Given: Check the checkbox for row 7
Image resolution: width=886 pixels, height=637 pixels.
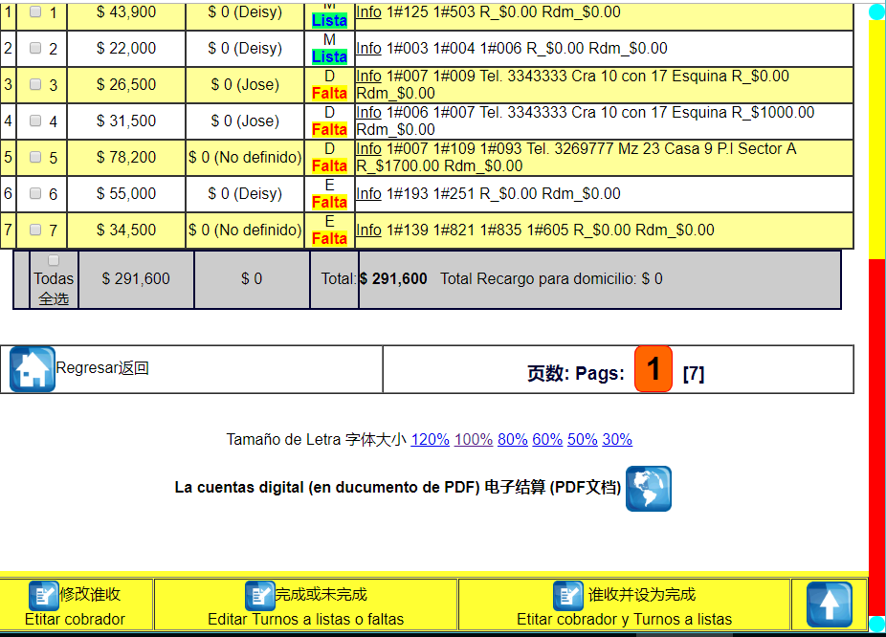Looking at the screenshot, I should click(x=35, y=230).
